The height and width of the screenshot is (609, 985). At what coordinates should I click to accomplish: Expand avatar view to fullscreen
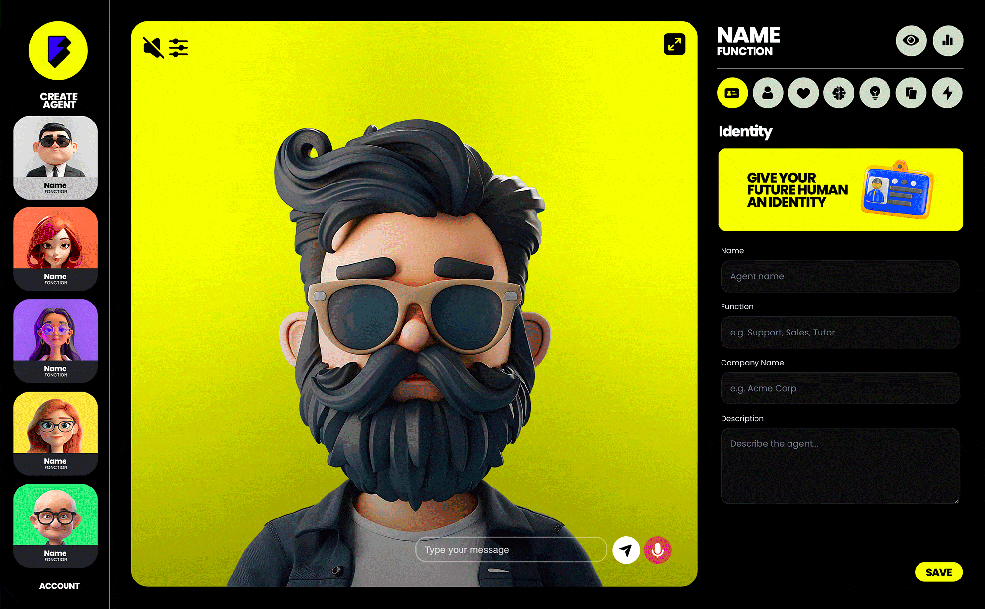[x=674, y=44]
